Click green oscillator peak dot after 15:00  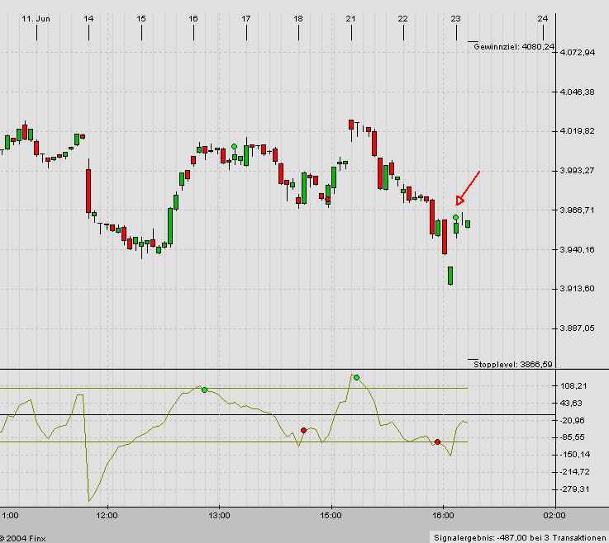(x=356, y=377)
